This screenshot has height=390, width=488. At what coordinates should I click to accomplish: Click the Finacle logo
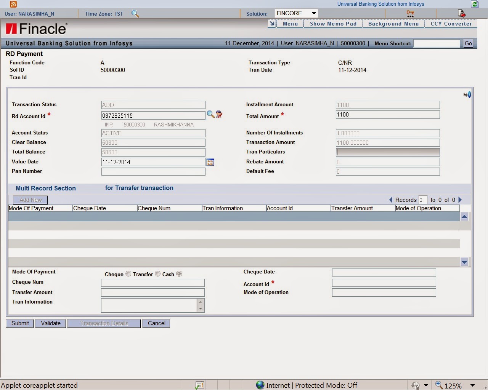(37, 29)
